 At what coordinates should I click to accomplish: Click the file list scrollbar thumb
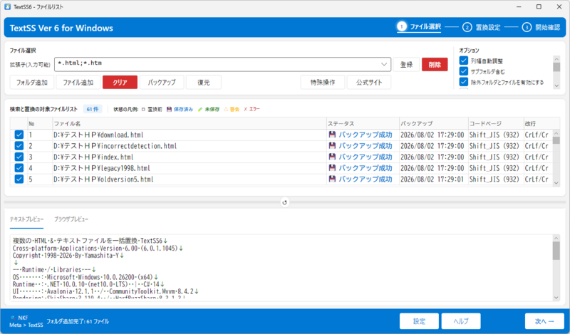[556, 140]
